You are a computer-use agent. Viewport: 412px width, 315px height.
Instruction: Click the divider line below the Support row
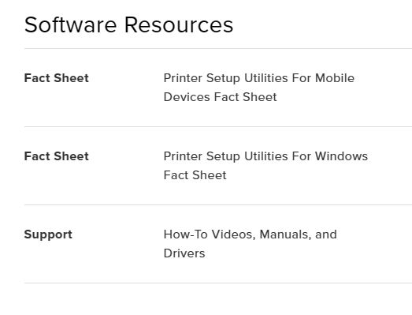[x=218, y=283]
